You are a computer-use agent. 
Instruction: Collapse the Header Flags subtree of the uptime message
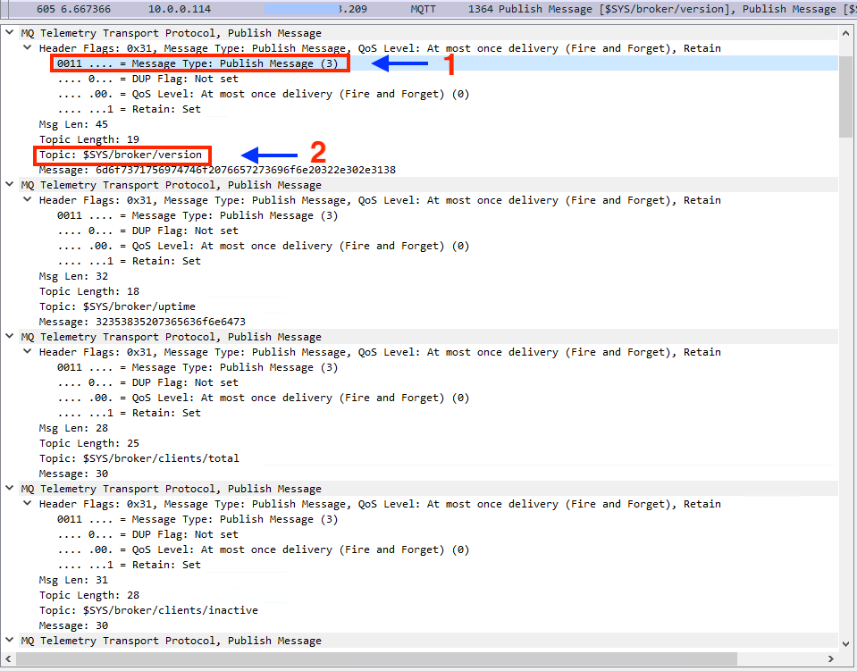[26, 200]
